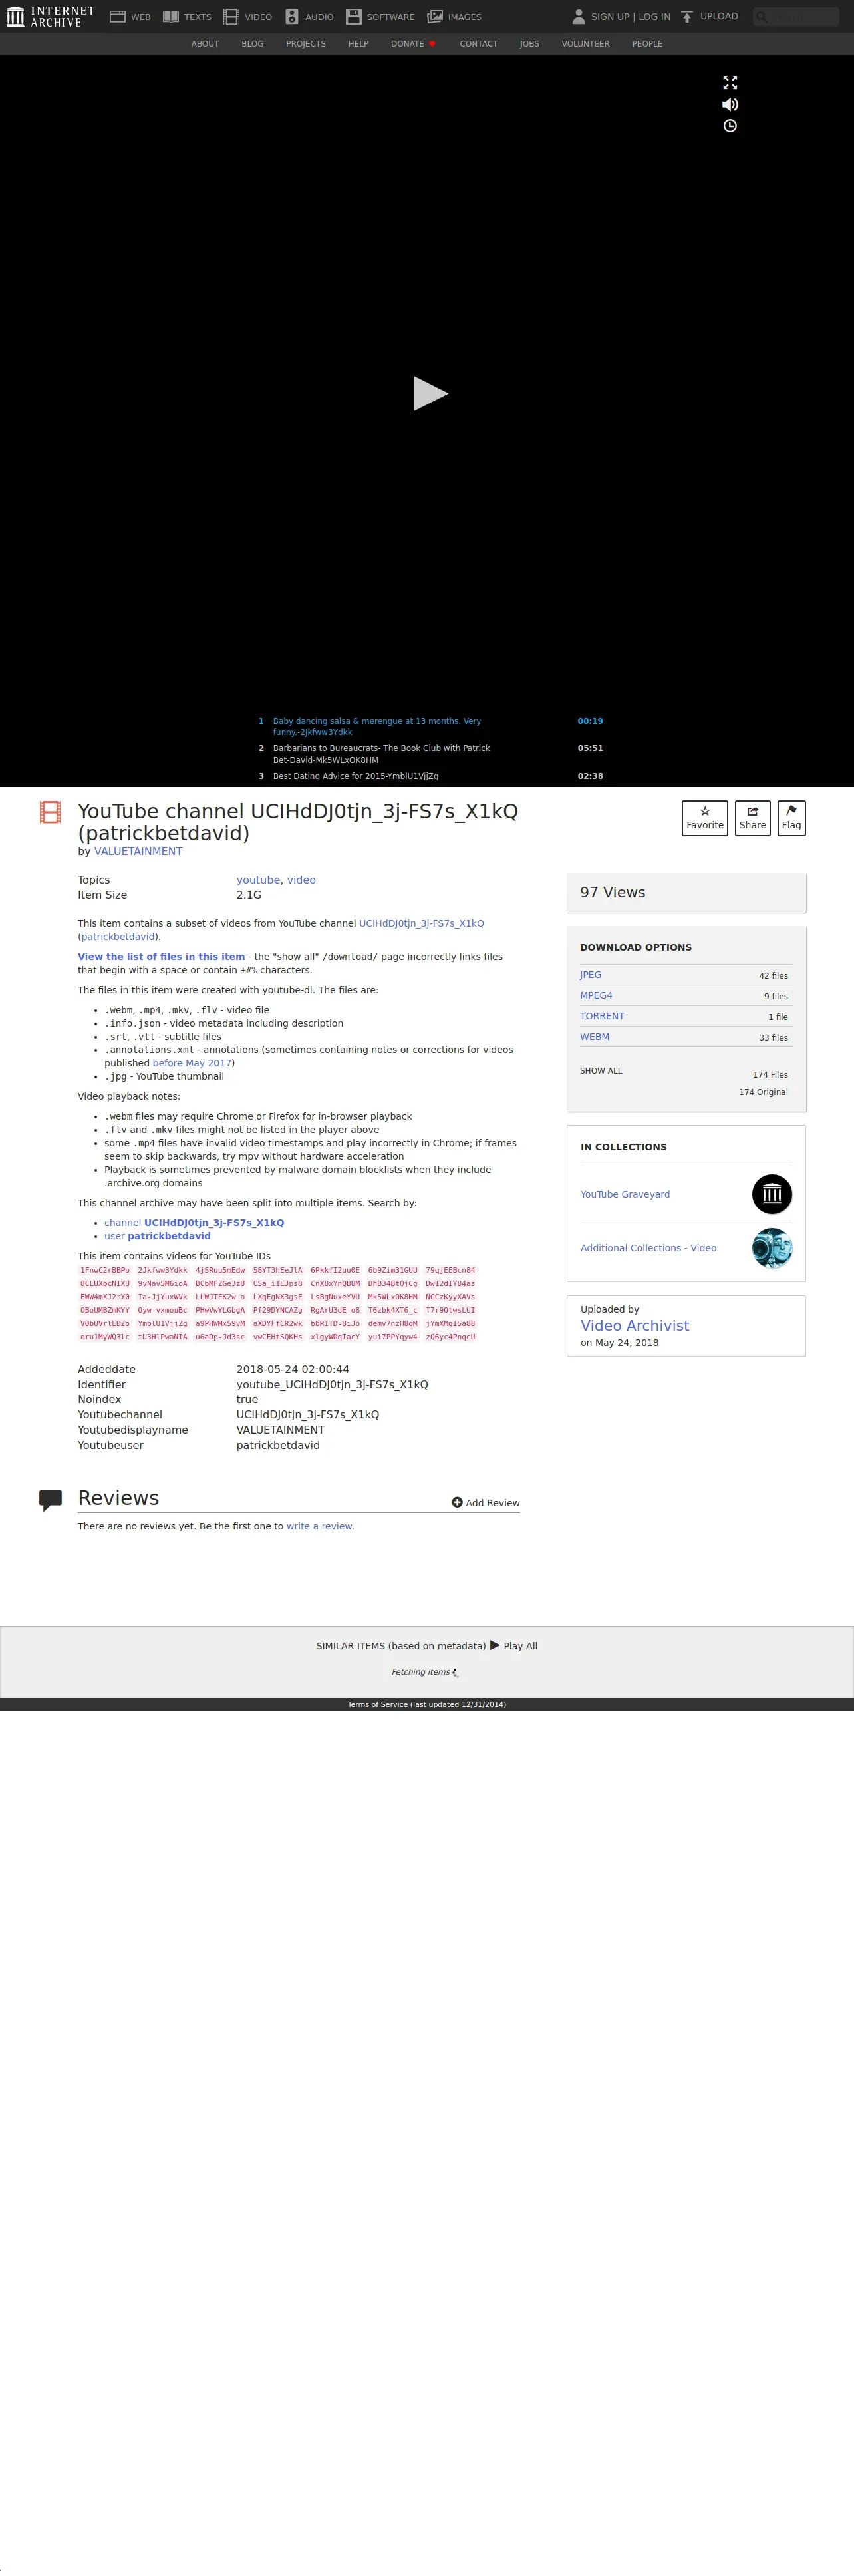
Task: Share this item
Action: coord(753,818)
